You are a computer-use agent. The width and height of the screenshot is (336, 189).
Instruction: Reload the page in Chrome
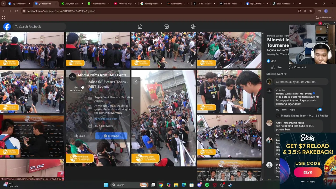point(16,11)
